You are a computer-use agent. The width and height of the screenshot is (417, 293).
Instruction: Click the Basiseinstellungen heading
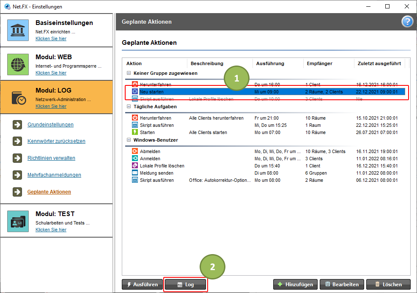[64, 23]
